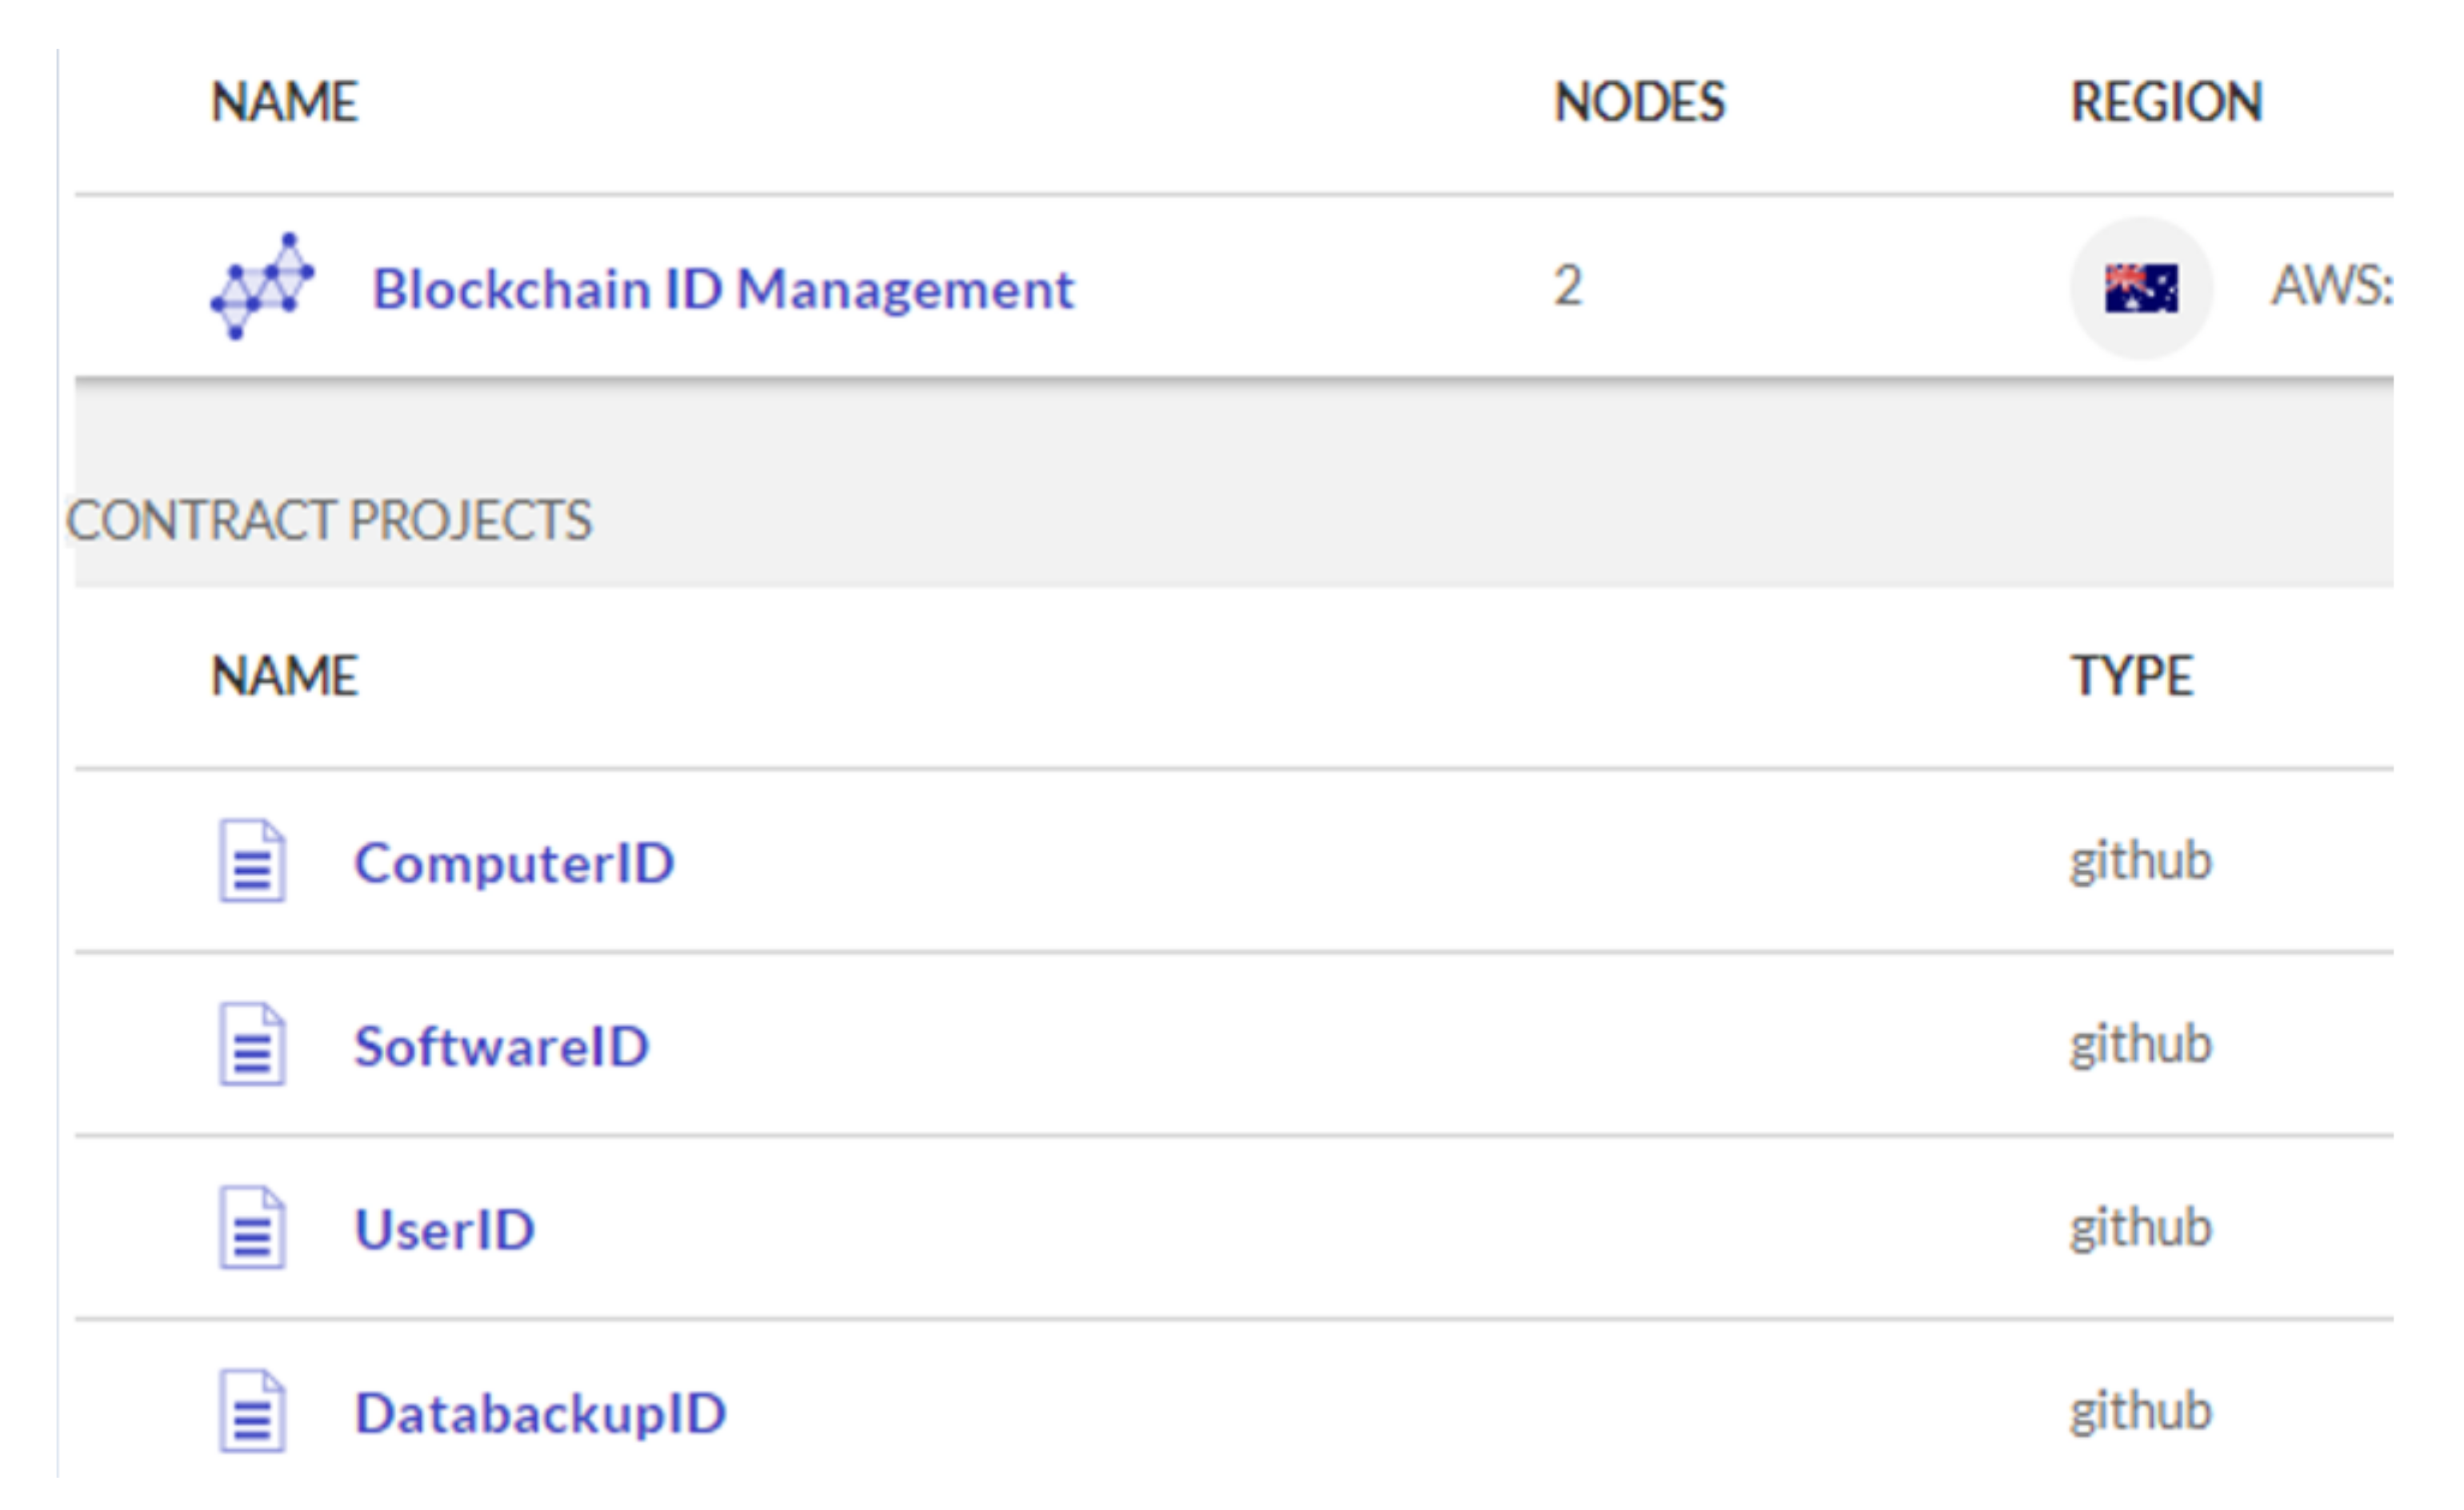Open the ComputerID contract project

(x=514, y=863)
